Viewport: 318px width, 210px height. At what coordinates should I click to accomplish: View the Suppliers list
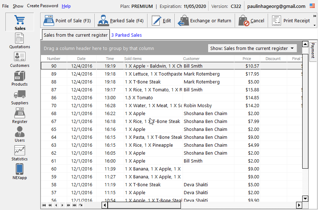[19, 96]
